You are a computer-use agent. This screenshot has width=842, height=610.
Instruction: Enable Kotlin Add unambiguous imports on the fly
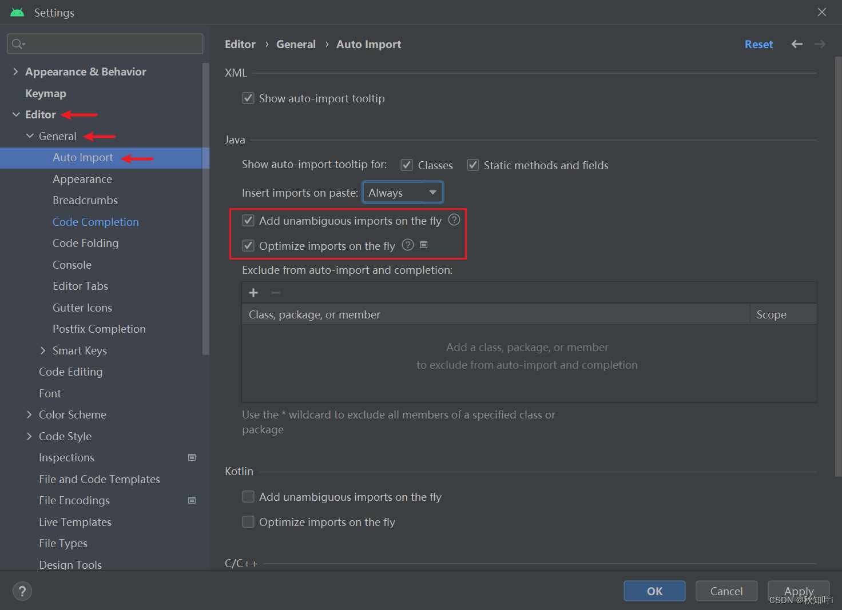[248, 497]
